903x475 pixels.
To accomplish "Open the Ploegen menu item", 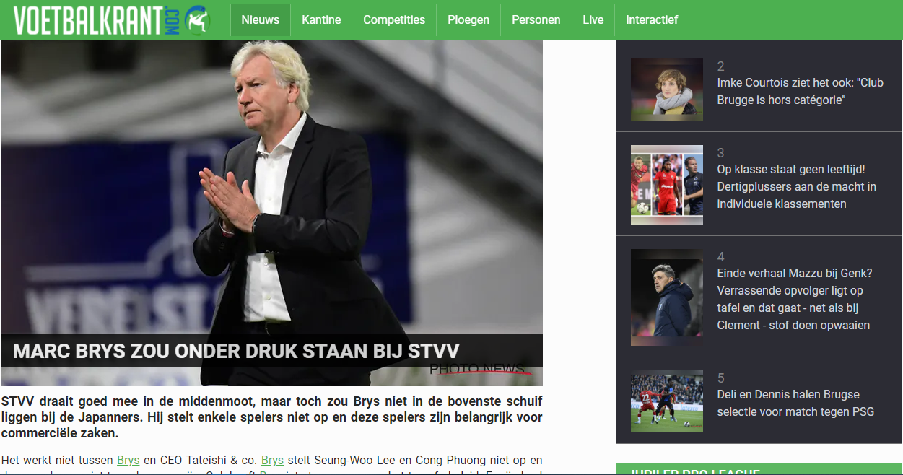I will tap(468, 20).
